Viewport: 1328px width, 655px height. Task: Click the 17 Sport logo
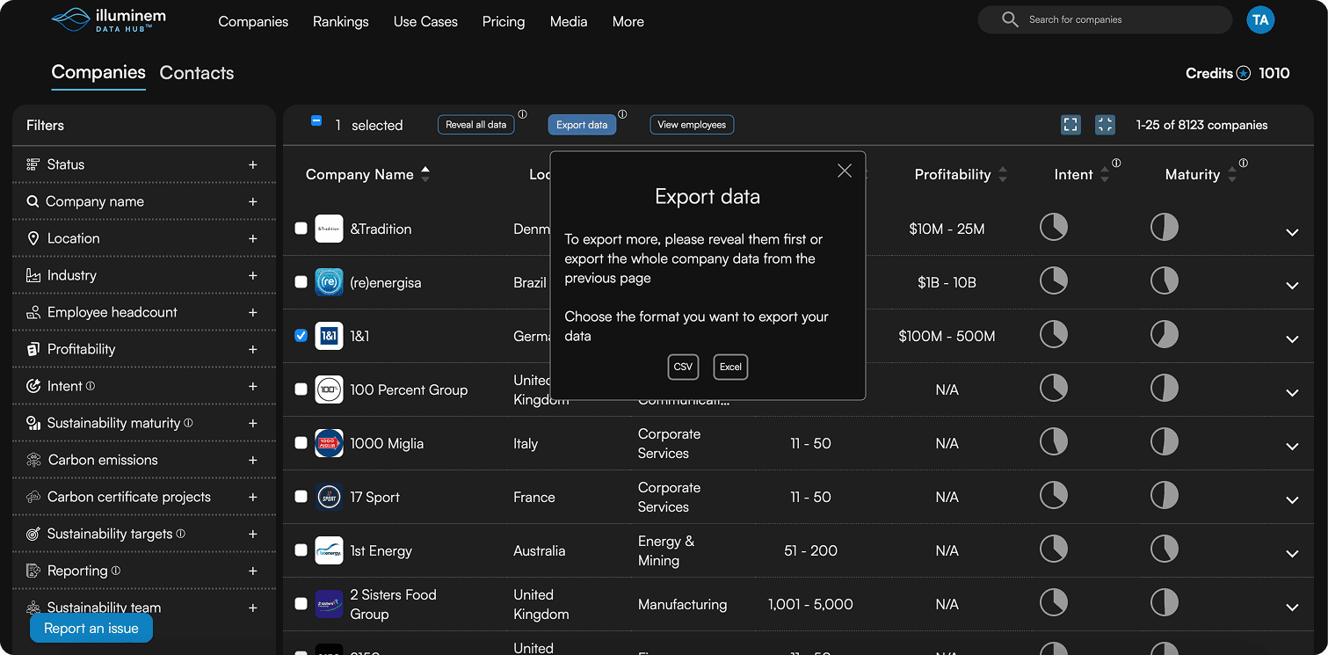pyautogui.click(x=329, y=497)
